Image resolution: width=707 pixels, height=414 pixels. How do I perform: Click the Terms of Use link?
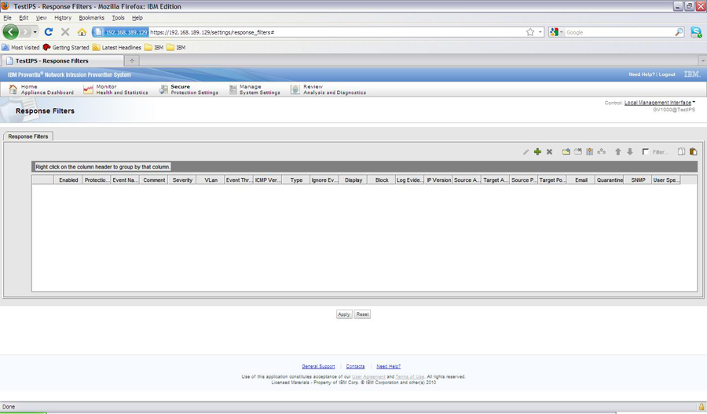pyautogui.click(x=410, y=376)
